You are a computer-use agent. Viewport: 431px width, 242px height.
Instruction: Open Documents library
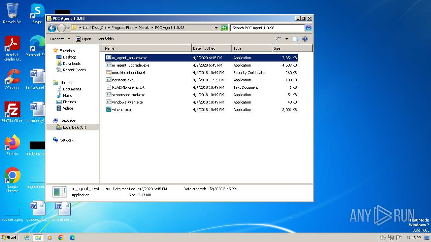[x=72, y=89]
